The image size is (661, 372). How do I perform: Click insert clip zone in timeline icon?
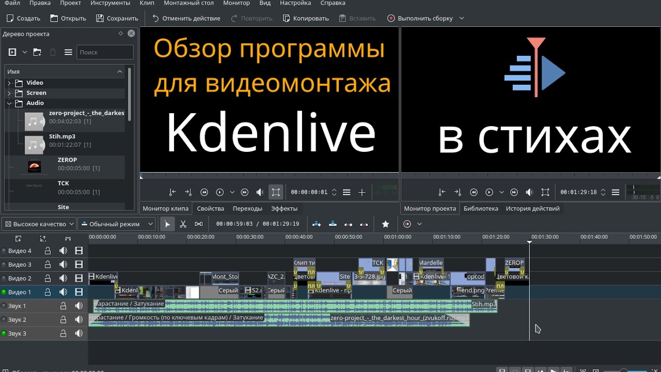317,224
